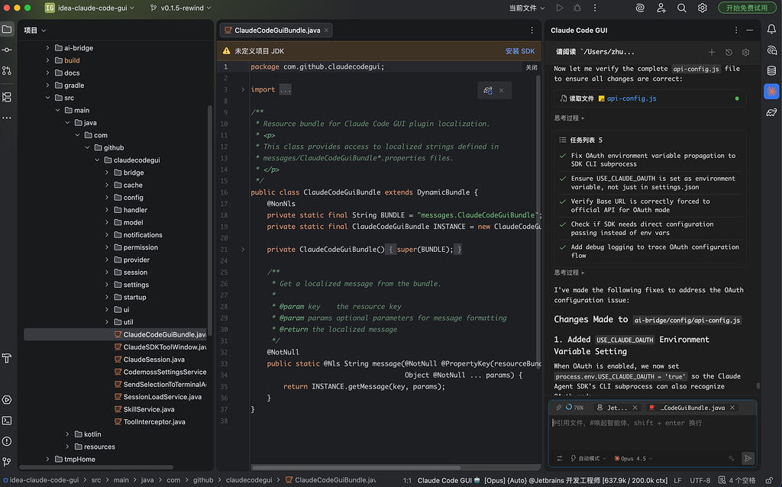The width and height of the screenshot is (782, 487).
Task: Open the Code With Me add-user icon
Action: point(661,8)
